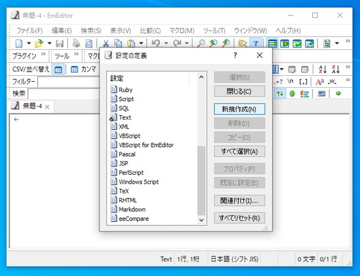Toggle the escape sequence \n icon
The image size is (360, 276).
(x=291, y=81)
